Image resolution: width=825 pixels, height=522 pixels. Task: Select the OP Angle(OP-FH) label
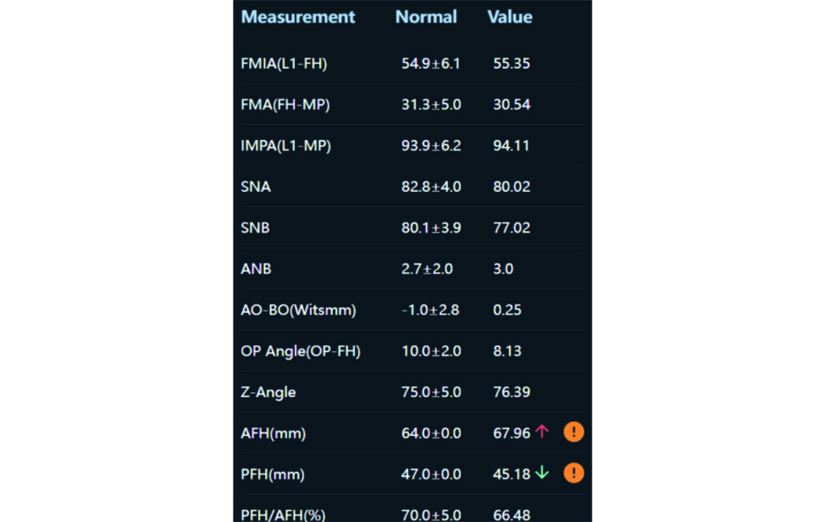[301, 351]
